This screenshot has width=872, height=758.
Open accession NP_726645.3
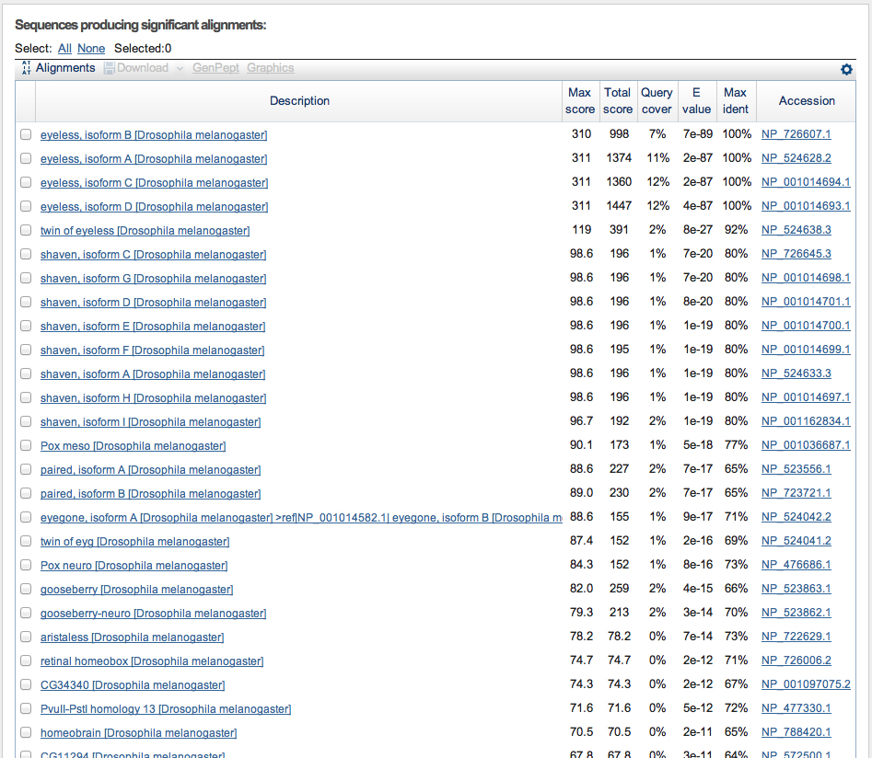[x=796, y=253]
